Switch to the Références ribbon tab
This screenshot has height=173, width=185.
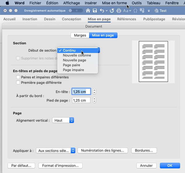127,19
